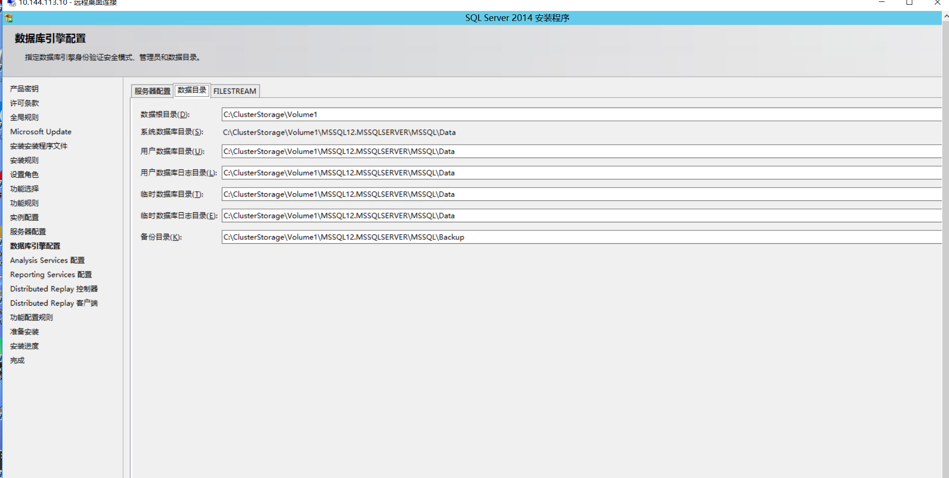Image resolution: width=949 pixels, height=478 pixels.
Task: Click 准备安装 step in sidebar
Action: (24, 331)
